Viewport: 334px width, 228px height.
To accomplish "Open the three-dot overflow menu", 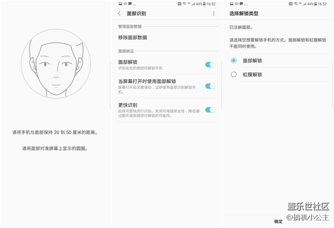I will tap(214, 13).
